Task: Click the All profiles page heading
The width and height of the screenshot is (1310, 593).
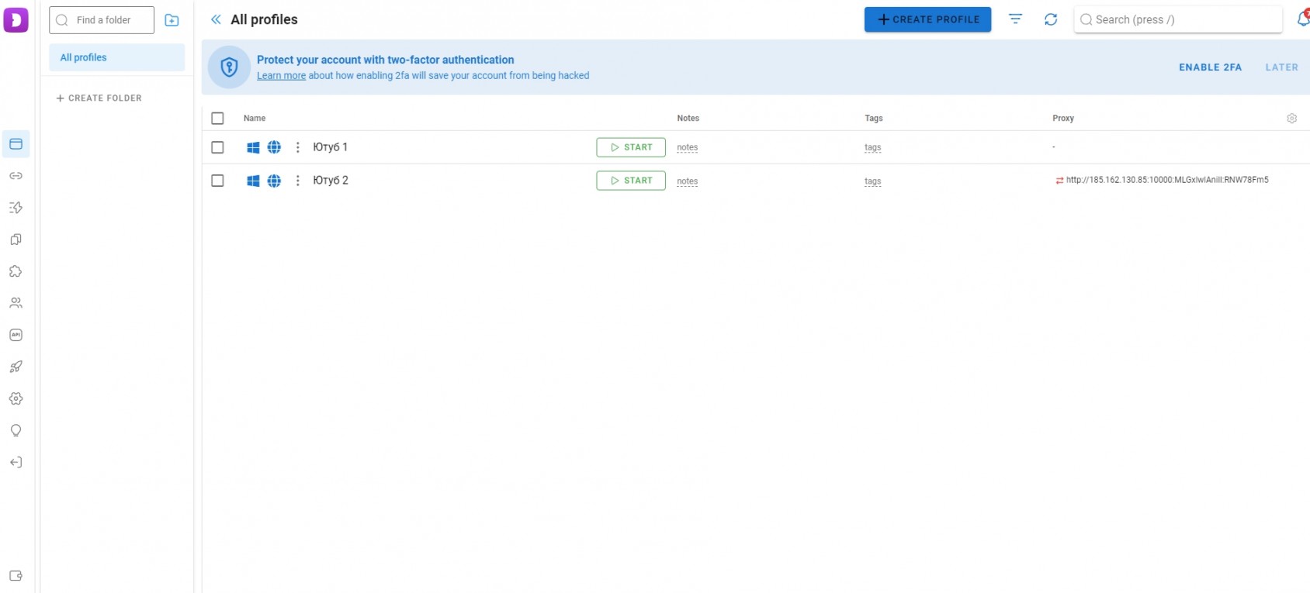Action: tap(264, 19)
